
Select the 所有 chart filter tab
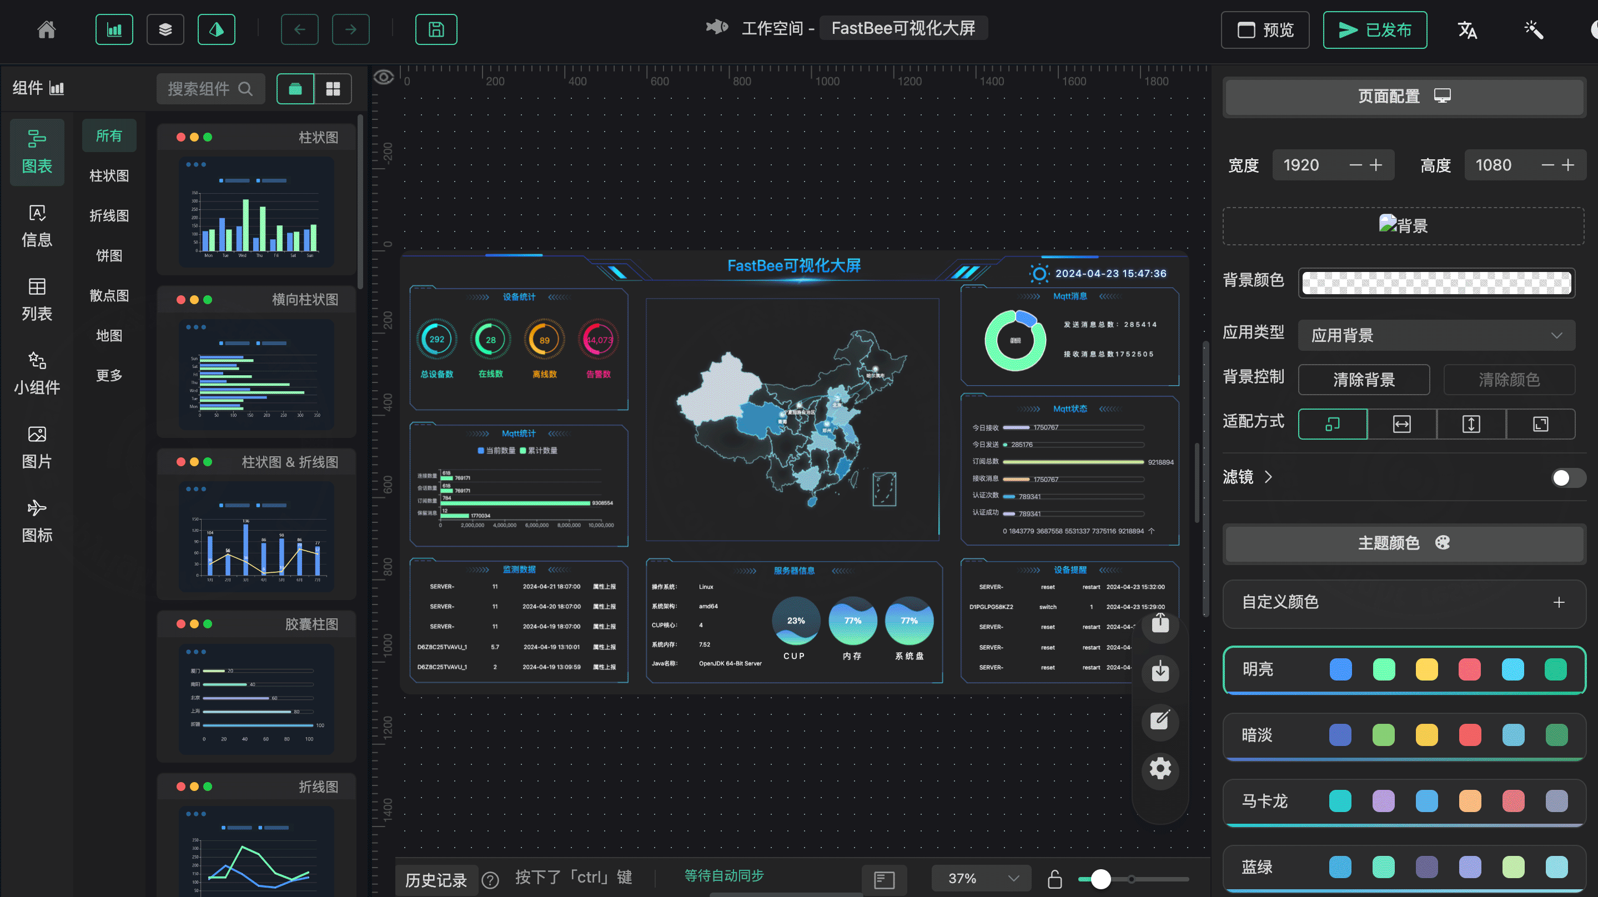click(109, 136)
